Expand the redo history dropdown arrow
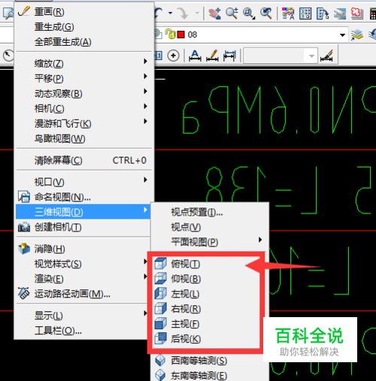Viewport: 376px width, 381px height. (197, 13)
